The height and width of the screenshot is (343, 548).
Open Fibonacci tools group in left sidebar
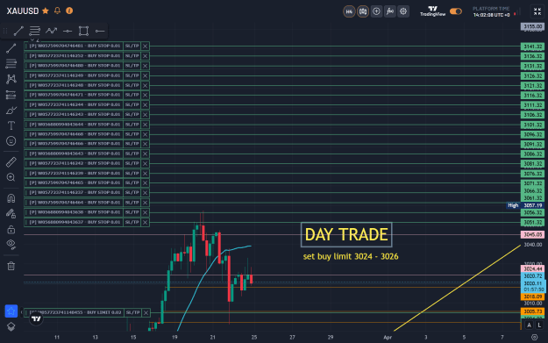coord(11,64)
